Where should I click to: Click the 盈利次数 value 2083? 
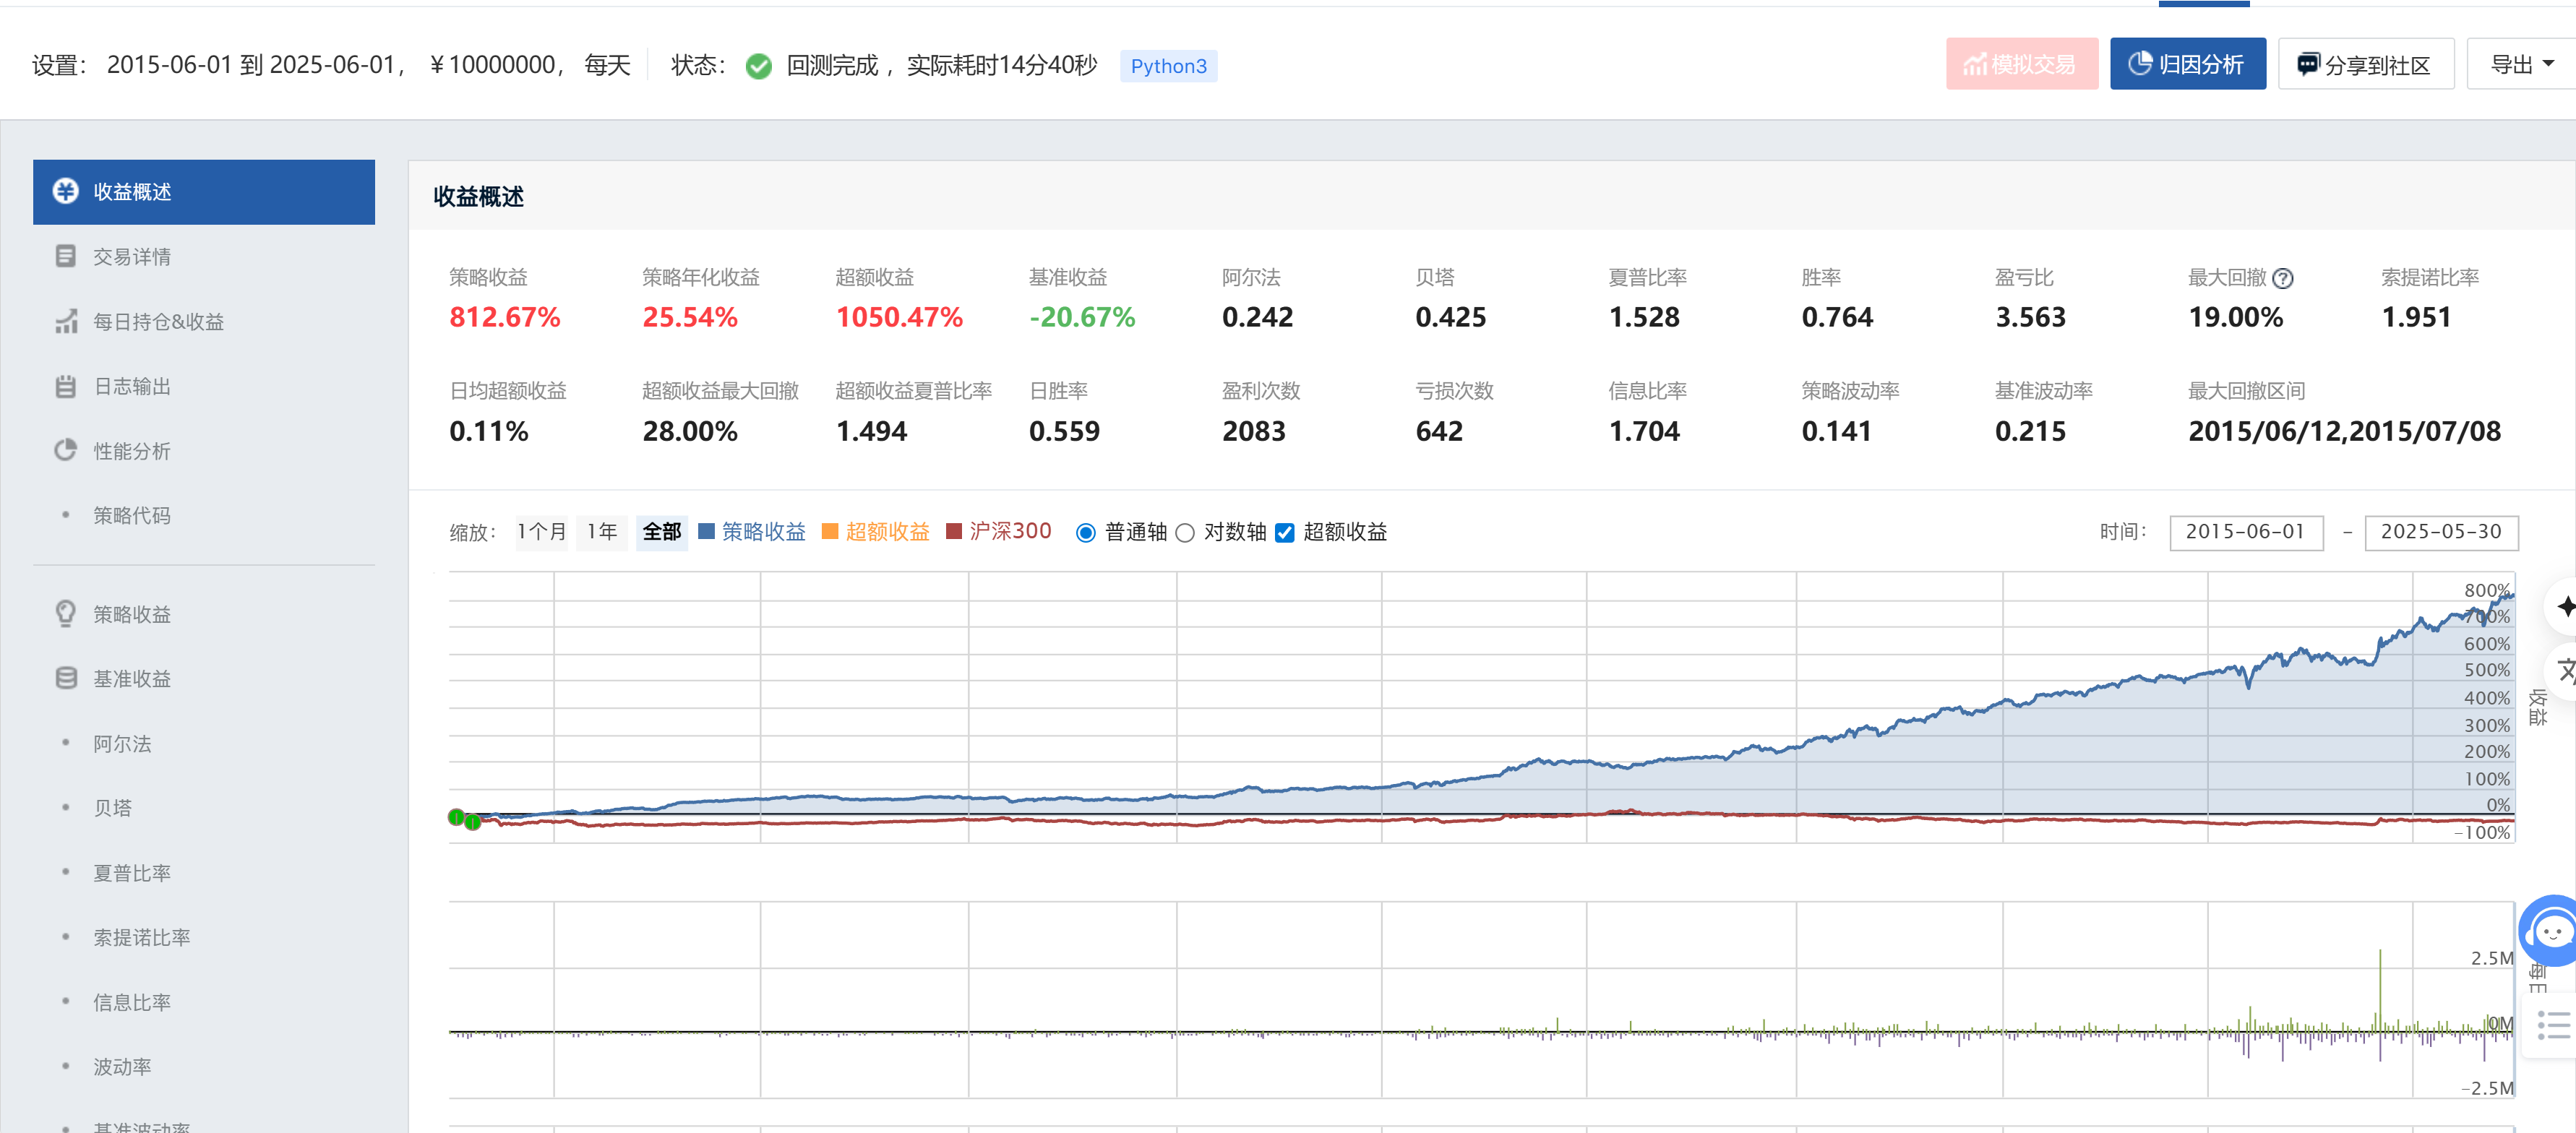[x=1254, y=432]
